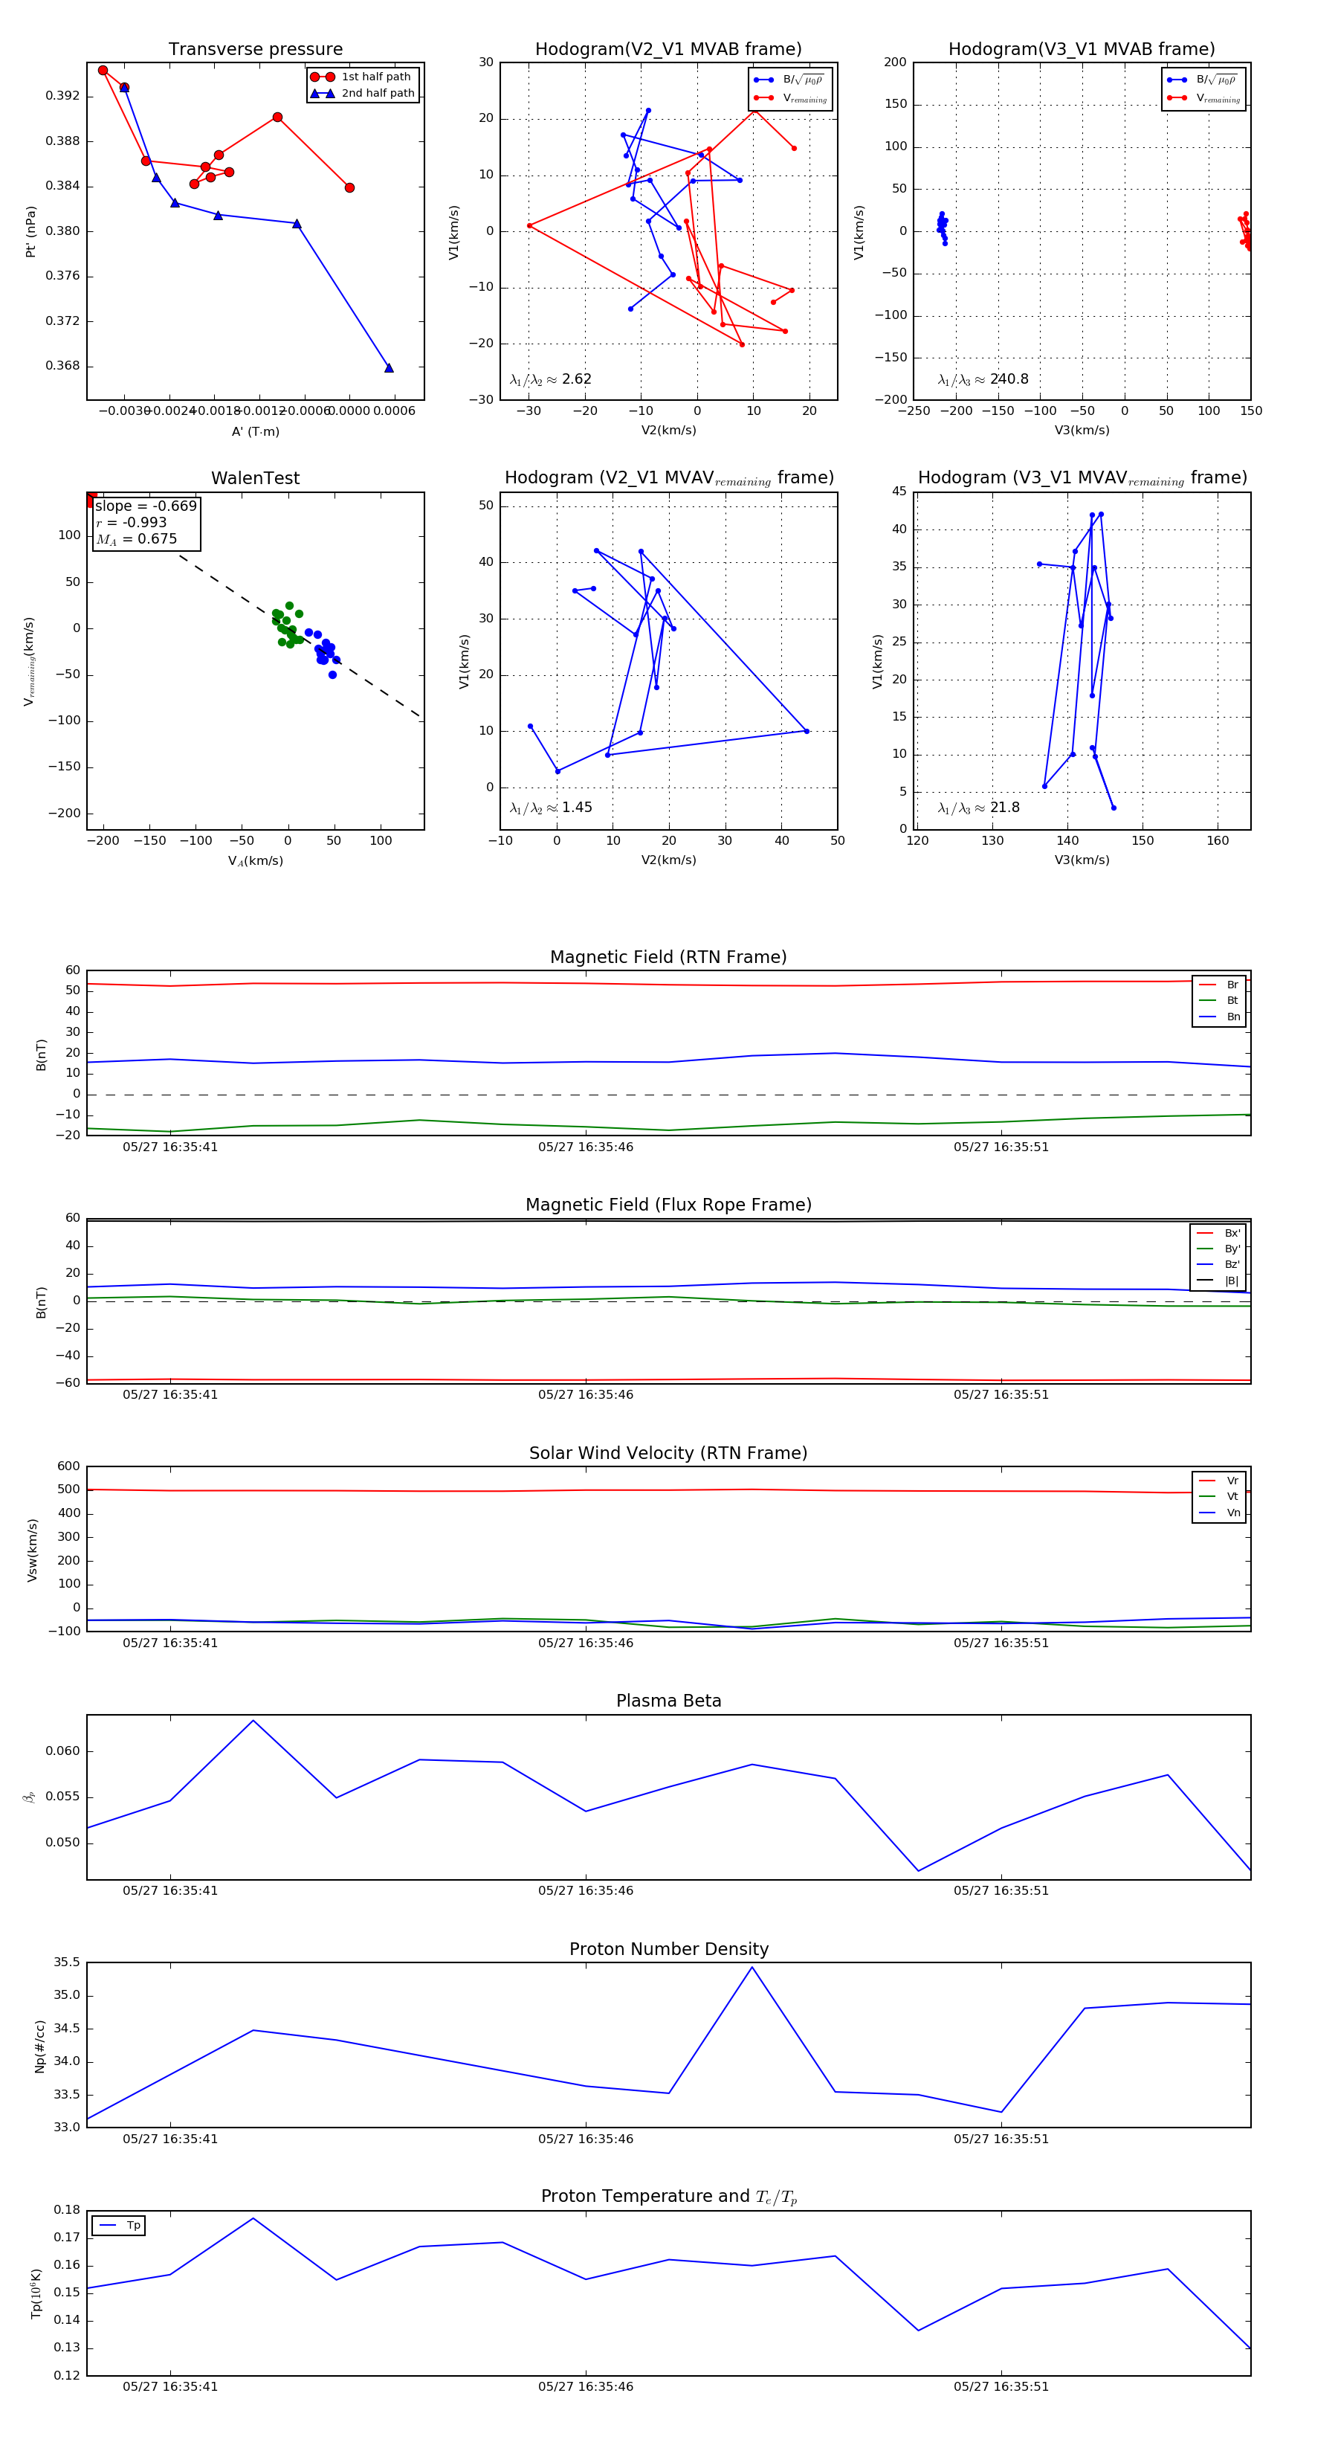1338x2454 pixels.
Task: Click the 'Bt' legend entry
Action: tap(1220, 1001)
